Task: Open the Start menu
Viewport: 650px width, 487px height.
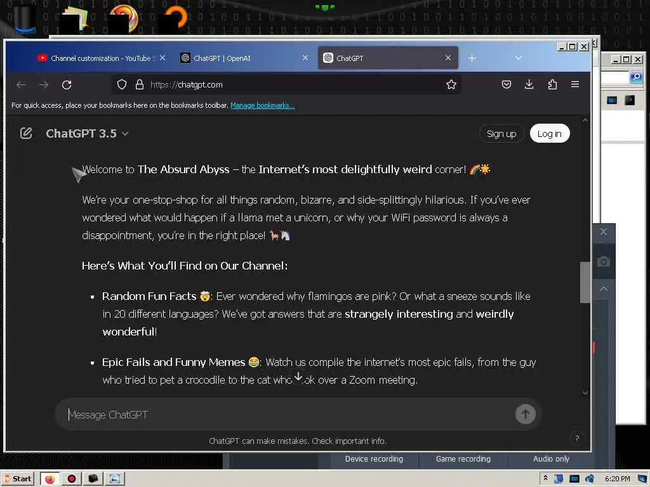Action: point(18,479)
